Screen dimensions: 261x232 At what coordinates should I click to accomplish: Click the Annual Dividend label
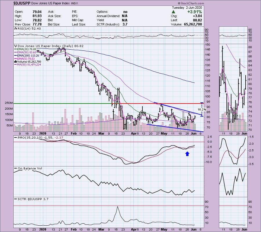click(108, 16)
